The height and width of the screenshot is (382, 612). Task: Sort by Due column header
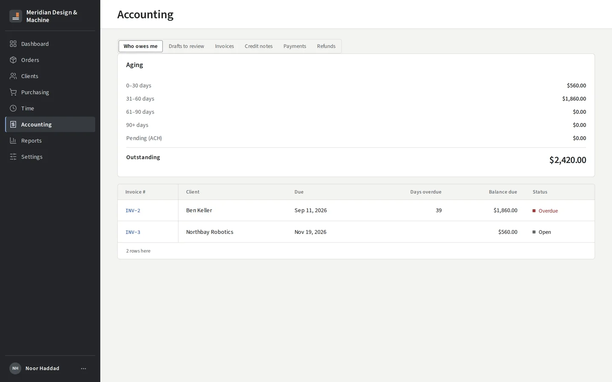[x=299, y=192]
